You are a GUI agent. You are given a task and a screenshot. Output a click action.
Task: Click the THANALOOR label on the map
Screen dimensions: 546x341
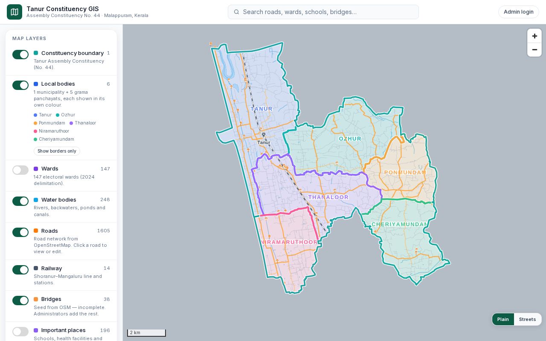tap(328, 197)
